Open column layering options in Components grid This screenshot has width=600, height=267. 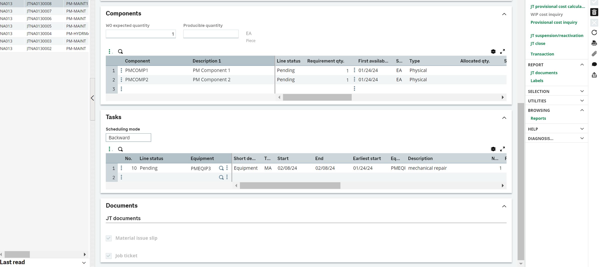(x=493, y=51)
